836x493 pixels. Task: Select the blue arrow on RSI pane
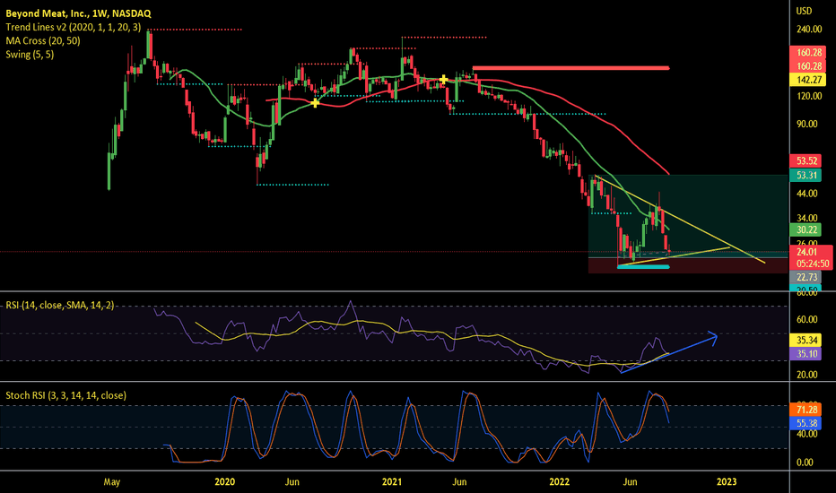pyautogui.click(x=669, y=353)
